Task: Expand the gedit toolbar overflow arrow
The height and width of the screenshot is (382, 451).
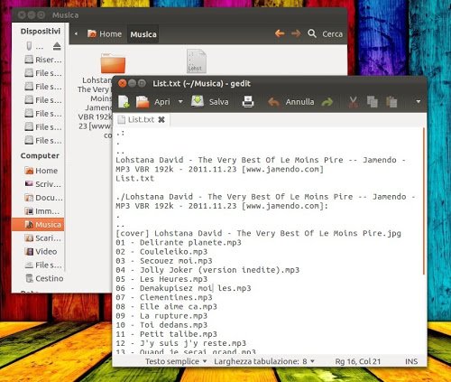Action: 419,102
